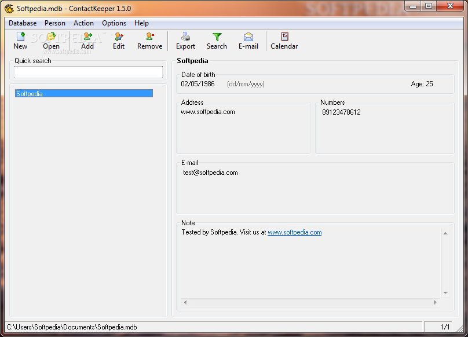Follow the www.softpedia.com link in Note
The height and width of the screenshot is (337, 468).
[295, 232]
